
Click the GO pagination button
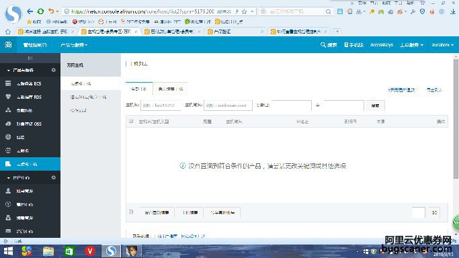tap(434, 213)
